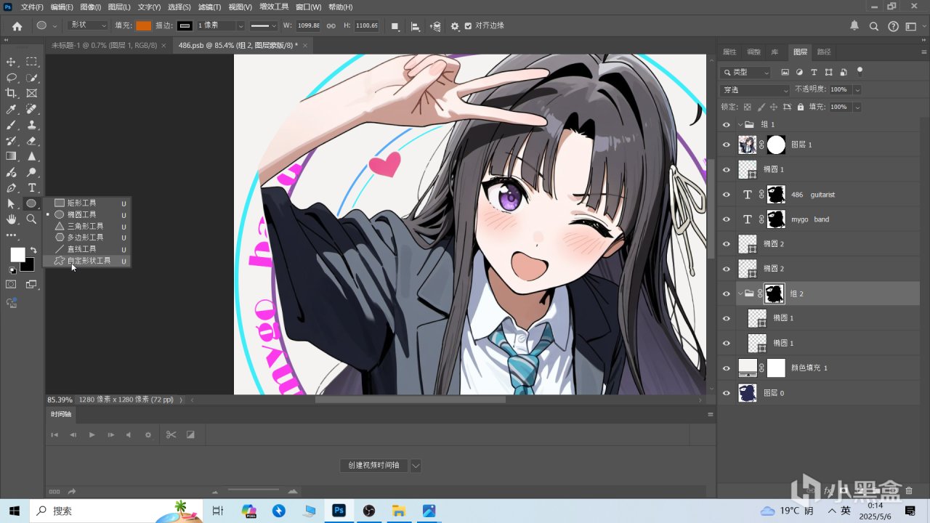This screenshot has height=523, width=930.
Task: Select the Eraser tool
Action: point(32,141)
